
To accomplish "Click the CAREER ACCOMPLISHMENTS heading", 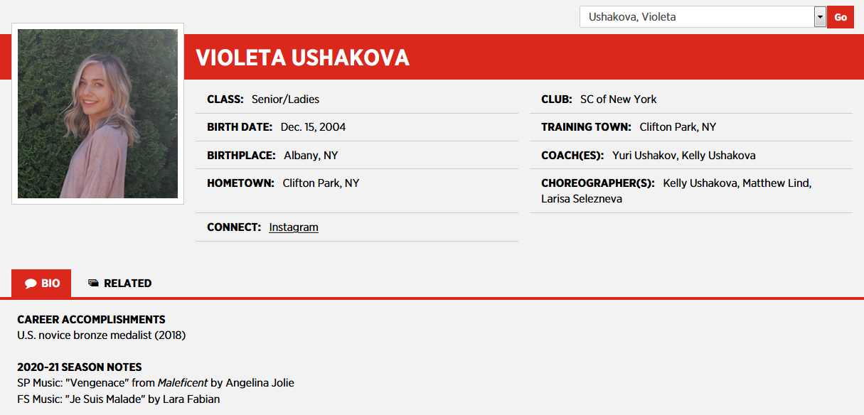I will tap(91, 320).
